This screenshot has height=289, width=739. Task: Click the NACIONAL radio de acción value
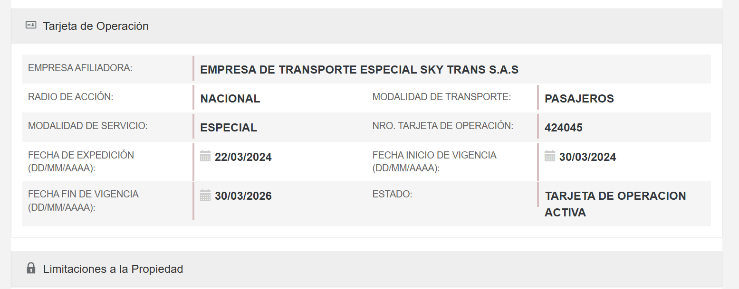tap(230, 99)
